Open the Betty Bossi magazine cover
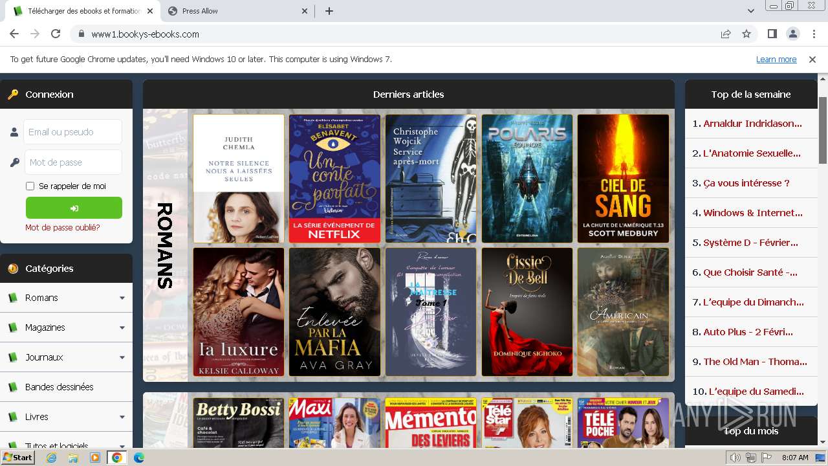The height and width of the screenshot is (466, 828). 239,423
